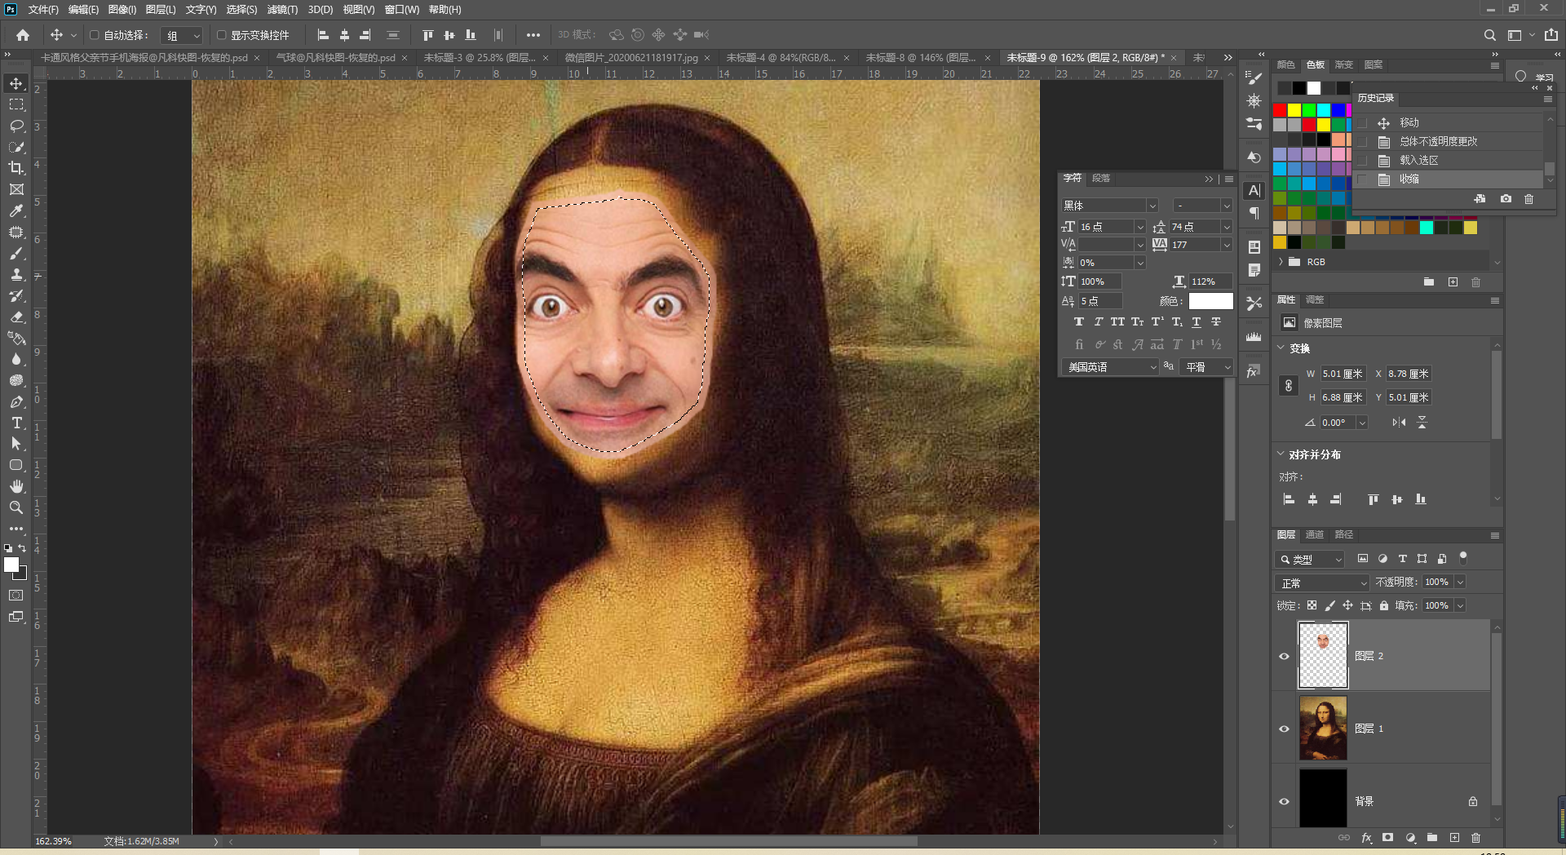Open the 文件(F) menu
The height and width of the screenshot is (855, 1566).
(x=43, y=10)
